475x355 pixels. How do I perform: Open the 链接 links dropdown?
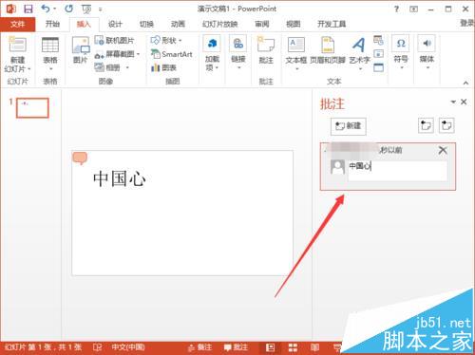point(238,53)
